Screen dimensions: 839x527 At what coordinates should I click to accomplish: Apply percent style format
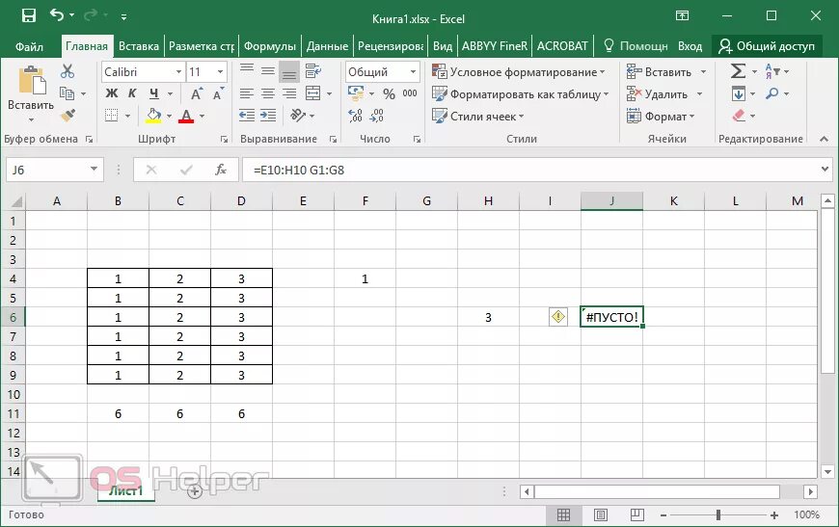pos(389,94)
